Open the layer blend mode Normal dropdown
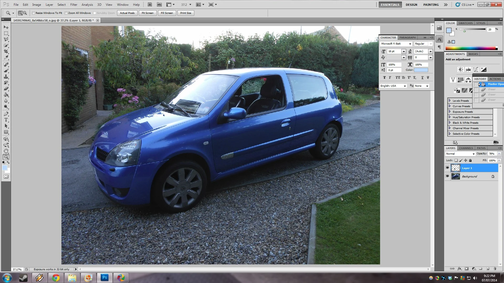This screenshot has height=283, width=504. point(460,154)
